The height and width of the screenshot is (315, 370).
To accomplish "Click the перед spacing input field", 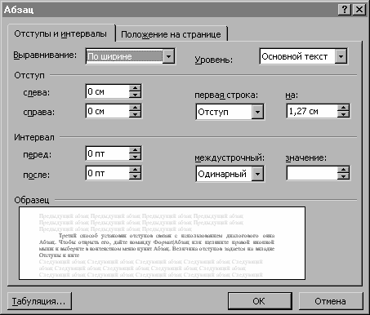I will point(108,153).
